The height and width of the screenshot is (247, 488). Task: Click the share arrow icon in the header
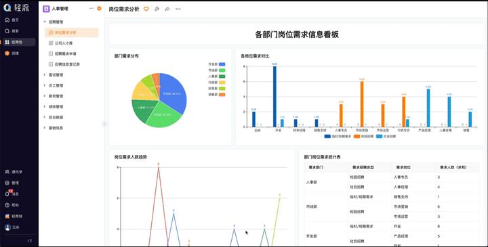(x=167, y=9)
